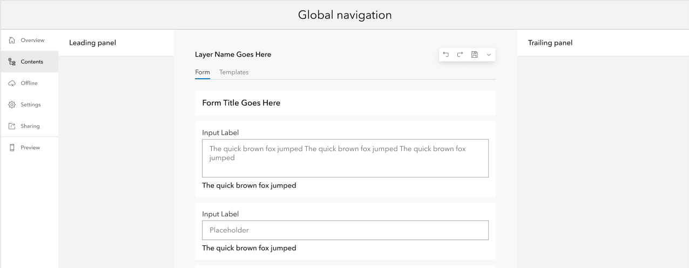Go to Offline section
Image resolution: width=689 pixels, height=268 pixels.
coord(30,83)
